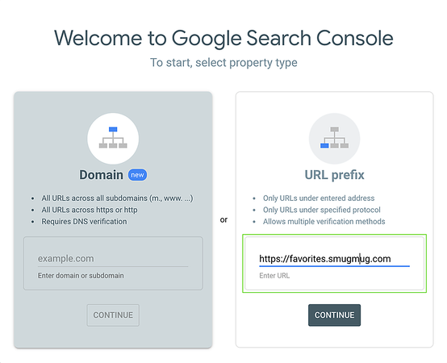Select the URL prefix heading
Screen dimensions: 447x363
click(334, 175)
